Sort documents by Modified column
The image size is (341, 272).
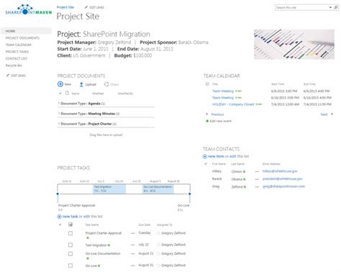pos(98,94)
